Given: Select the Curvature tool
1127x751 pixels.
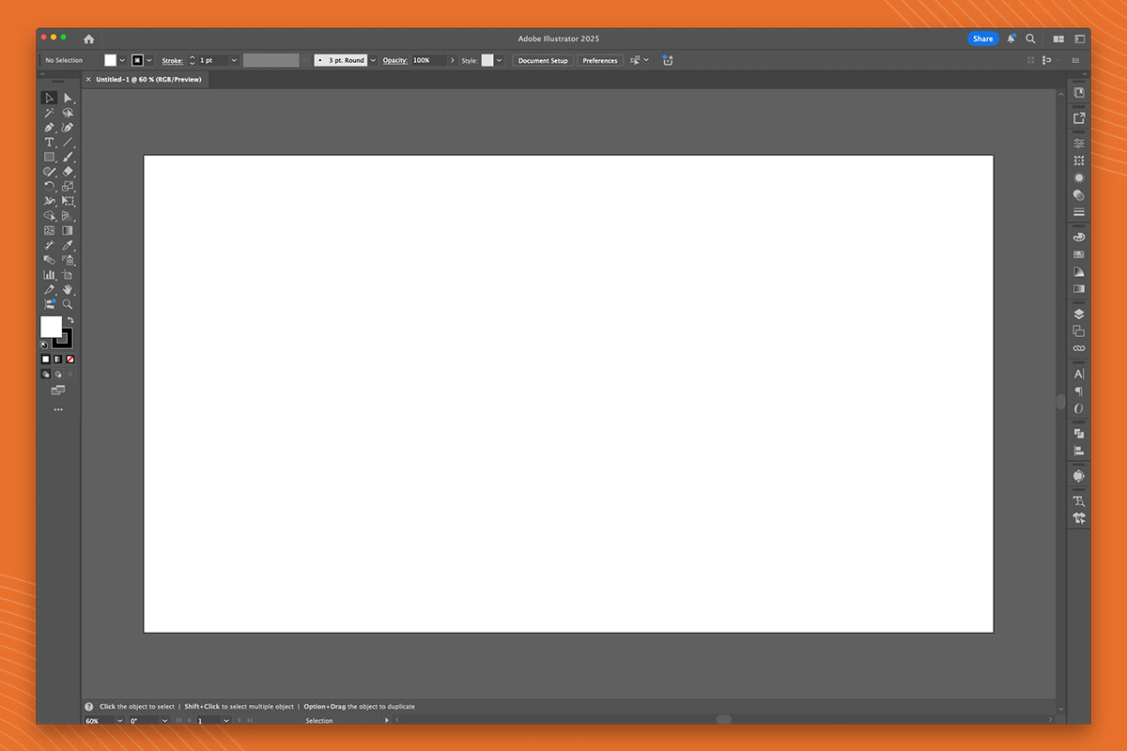Looking at the screenshot, I should tap(68, 128).
